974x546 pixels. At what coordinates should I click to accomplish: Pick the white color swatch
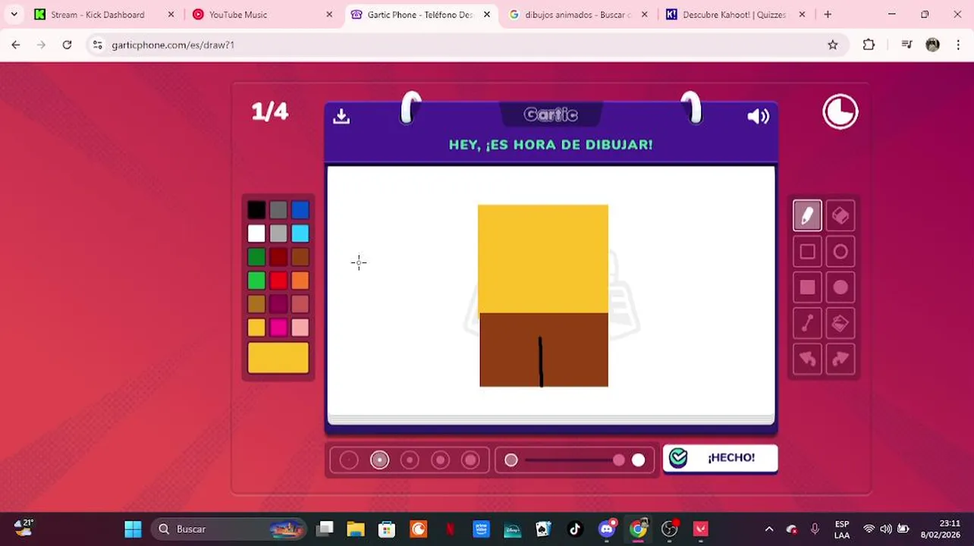coord(256,234)
